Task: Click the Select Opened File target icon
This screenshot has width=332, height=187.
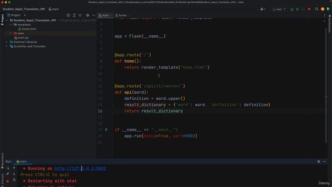Action: point(68,15)
